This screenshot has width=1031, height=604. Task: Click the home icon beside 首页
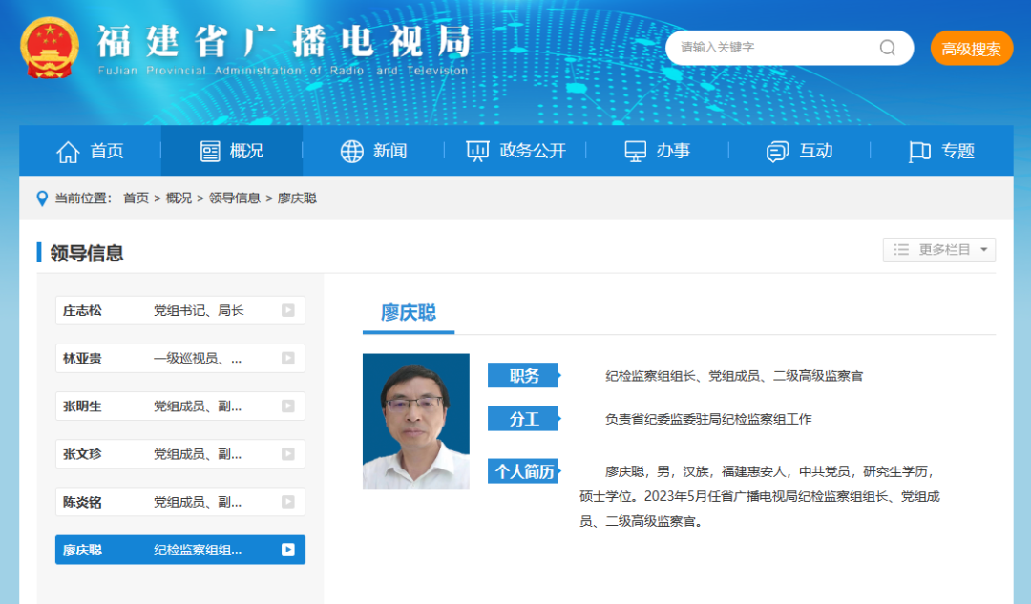(x=68, y=151)
